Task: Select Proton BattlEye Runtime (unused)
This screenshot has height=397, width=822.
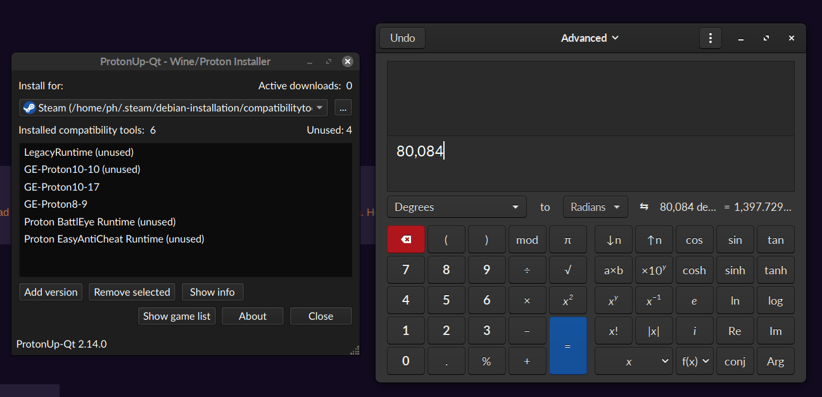Action: point(186,222)
